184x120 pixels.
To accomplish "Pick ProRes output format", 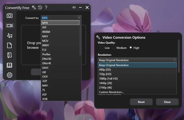I will click(60, 54).
